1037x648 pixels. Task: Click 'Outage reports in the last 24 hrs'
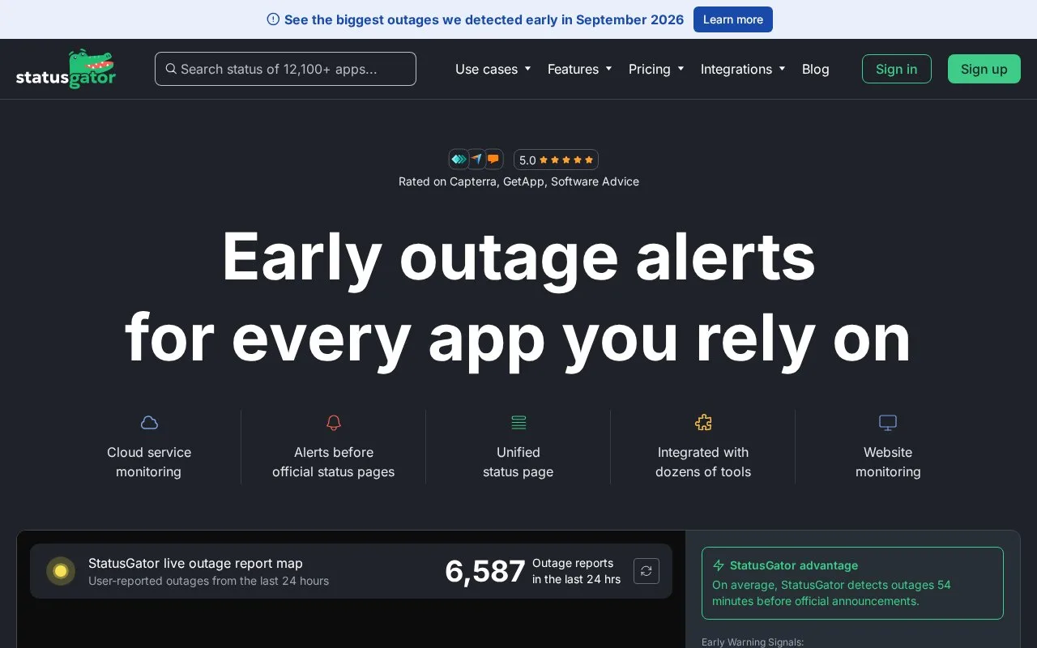coord(576,571)
